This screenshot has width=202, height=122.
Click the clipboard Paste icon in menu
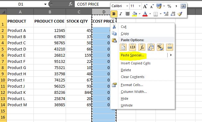114,40
